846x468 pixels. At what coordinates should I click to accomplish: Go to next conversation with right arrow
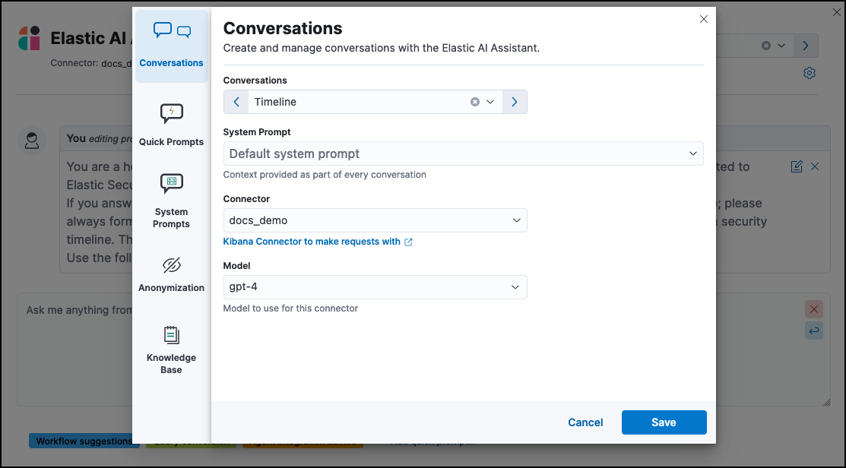click(514, 101)
